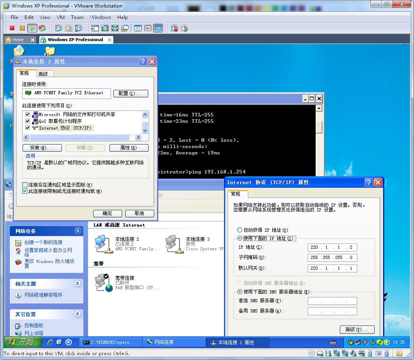Click the green Power On play button
This screenshot has width=414, height=360.
[32, 28]
